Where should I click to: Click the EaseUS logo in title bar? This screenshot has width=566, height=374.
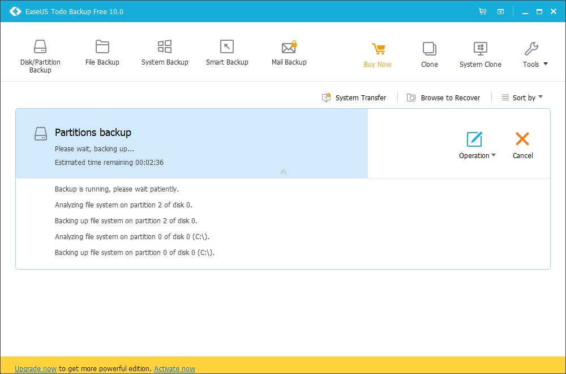pos(15,11)
